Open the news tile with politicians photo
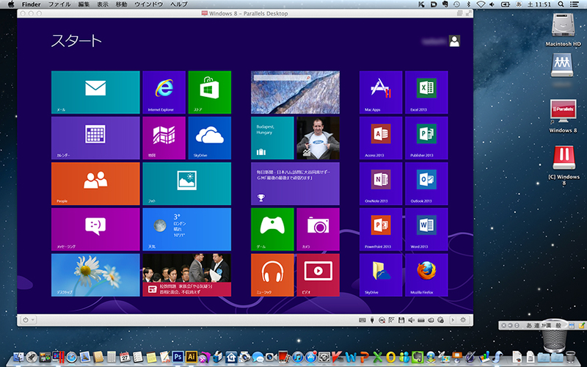Screen dimensions: 587x367 [187, 275]
